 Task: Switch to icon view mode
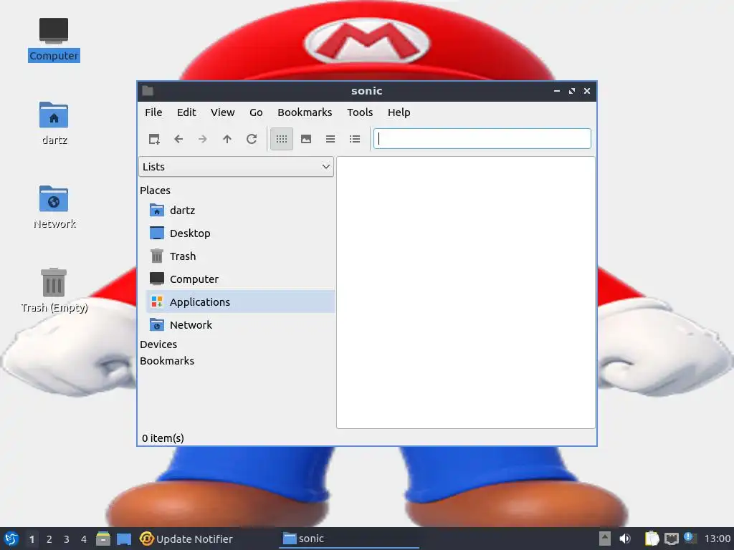(x=281, y=139)
